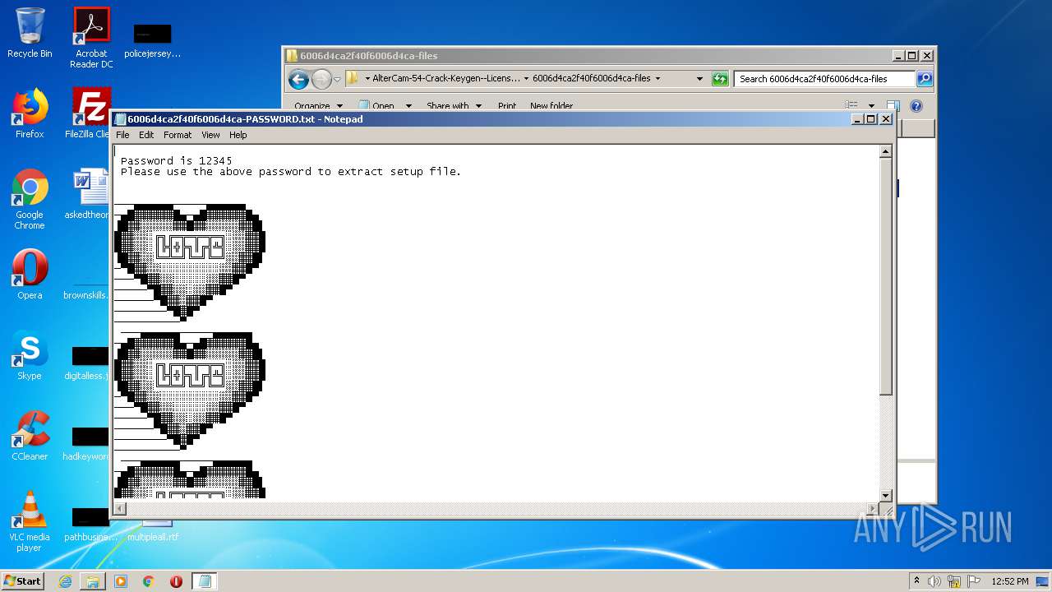Open the volume speaker tray icon

(934, 581)
